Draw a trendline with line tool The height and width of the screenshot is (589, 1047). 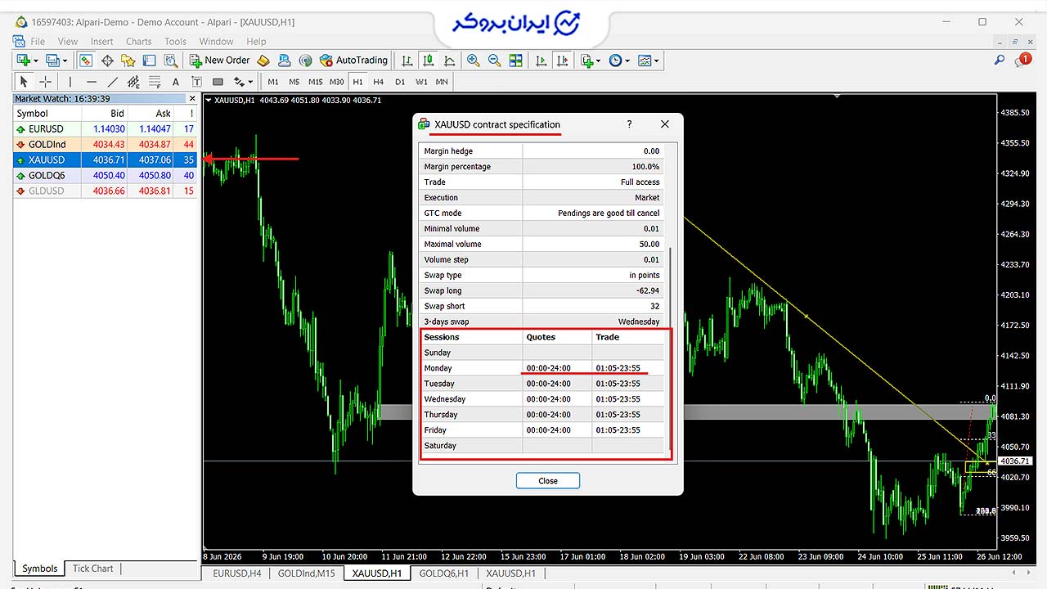(x=113, y=81)
